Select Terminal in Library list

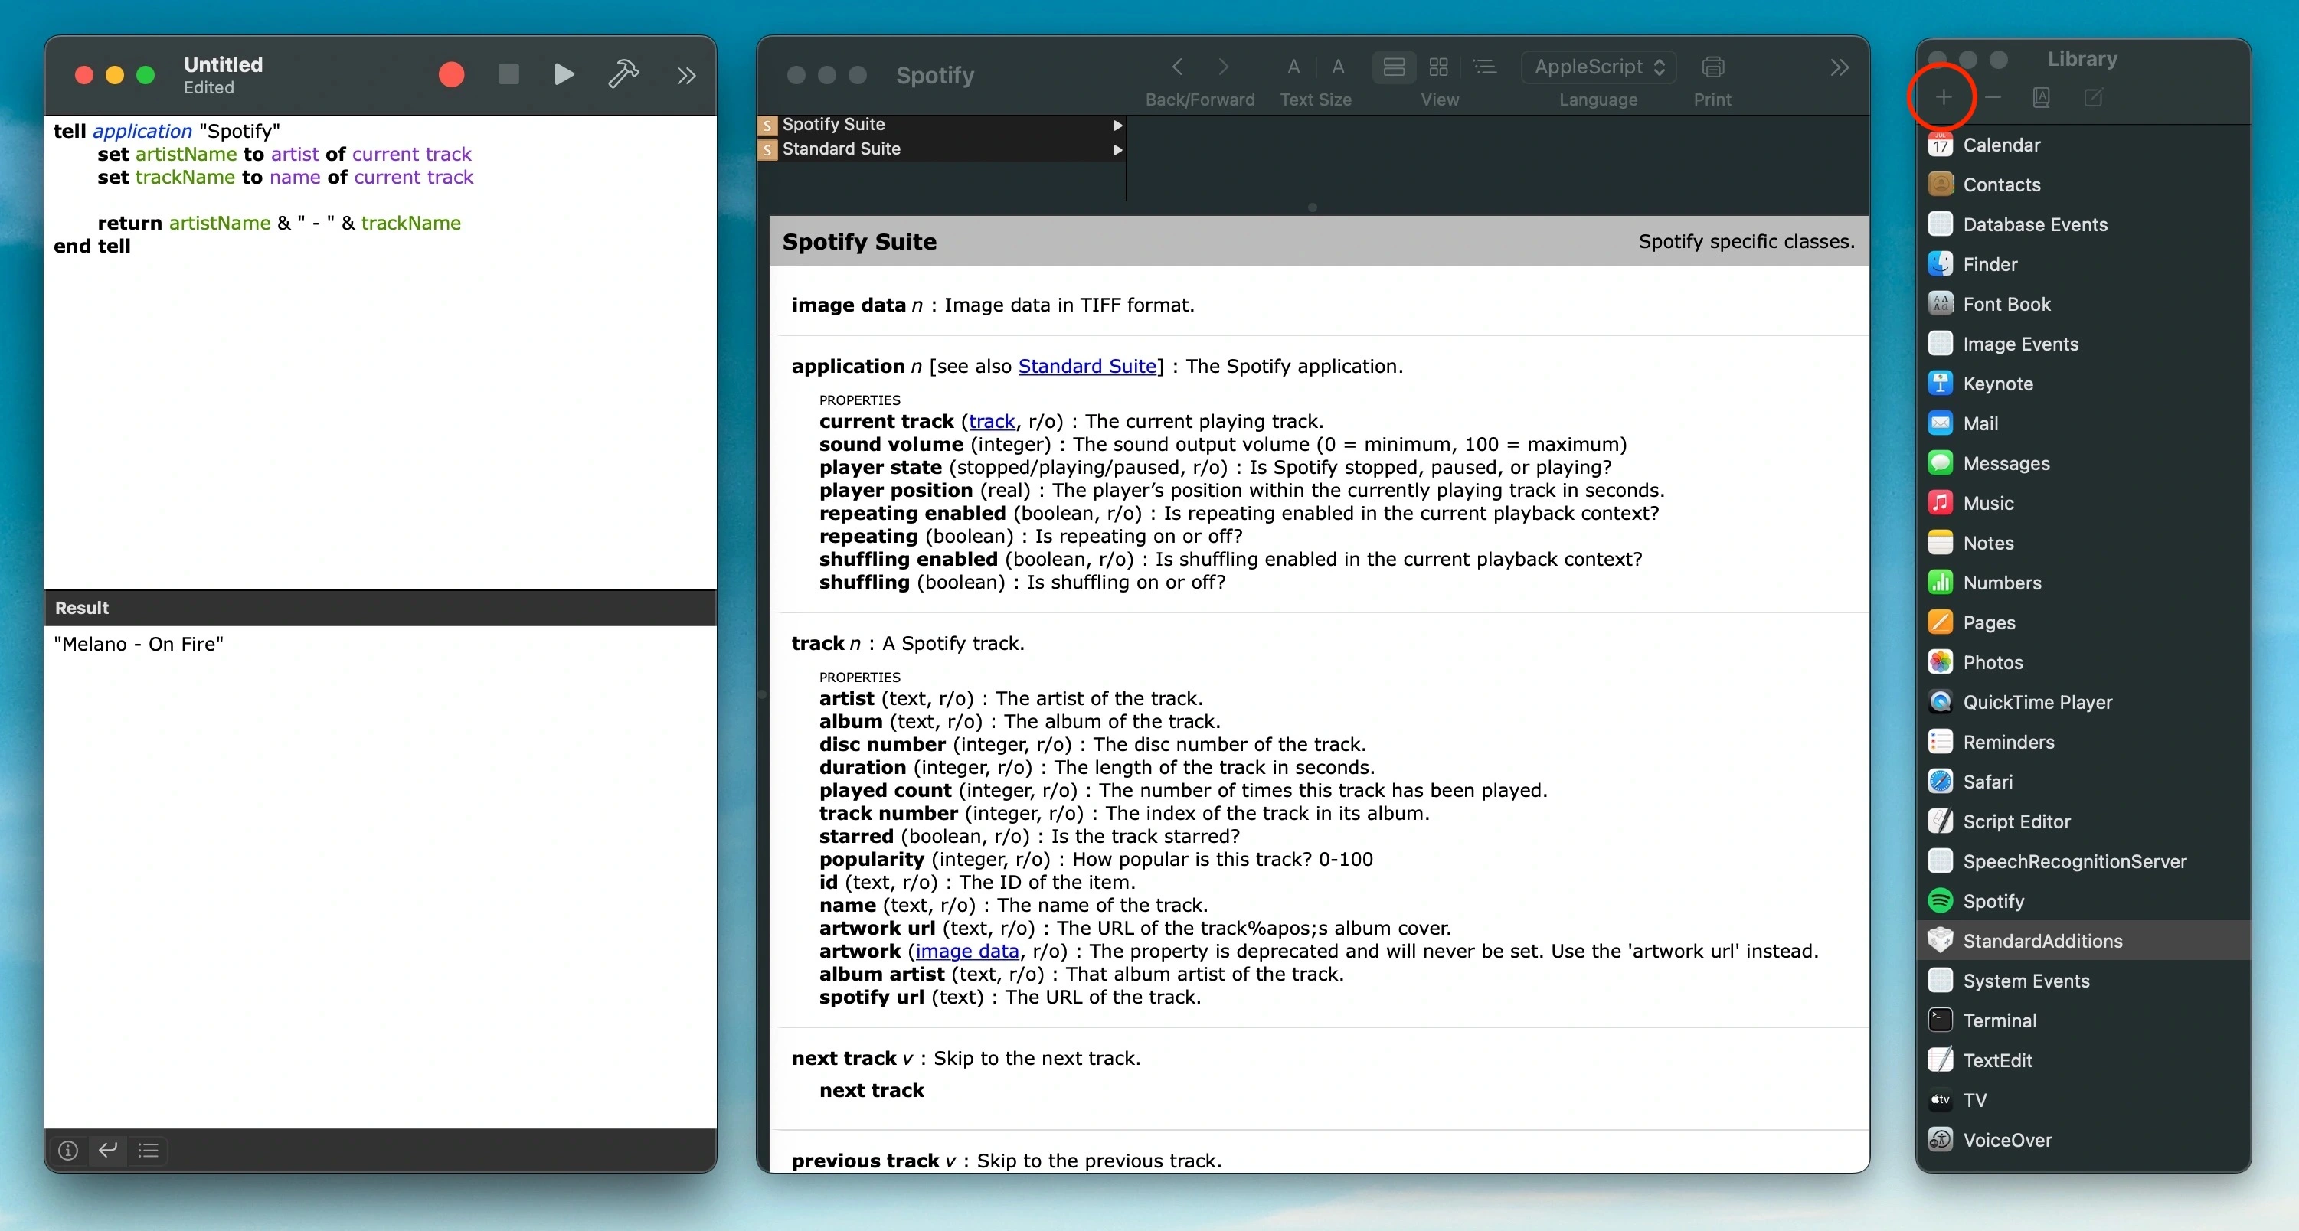pyautogui.click(x=2083, y=1021)
